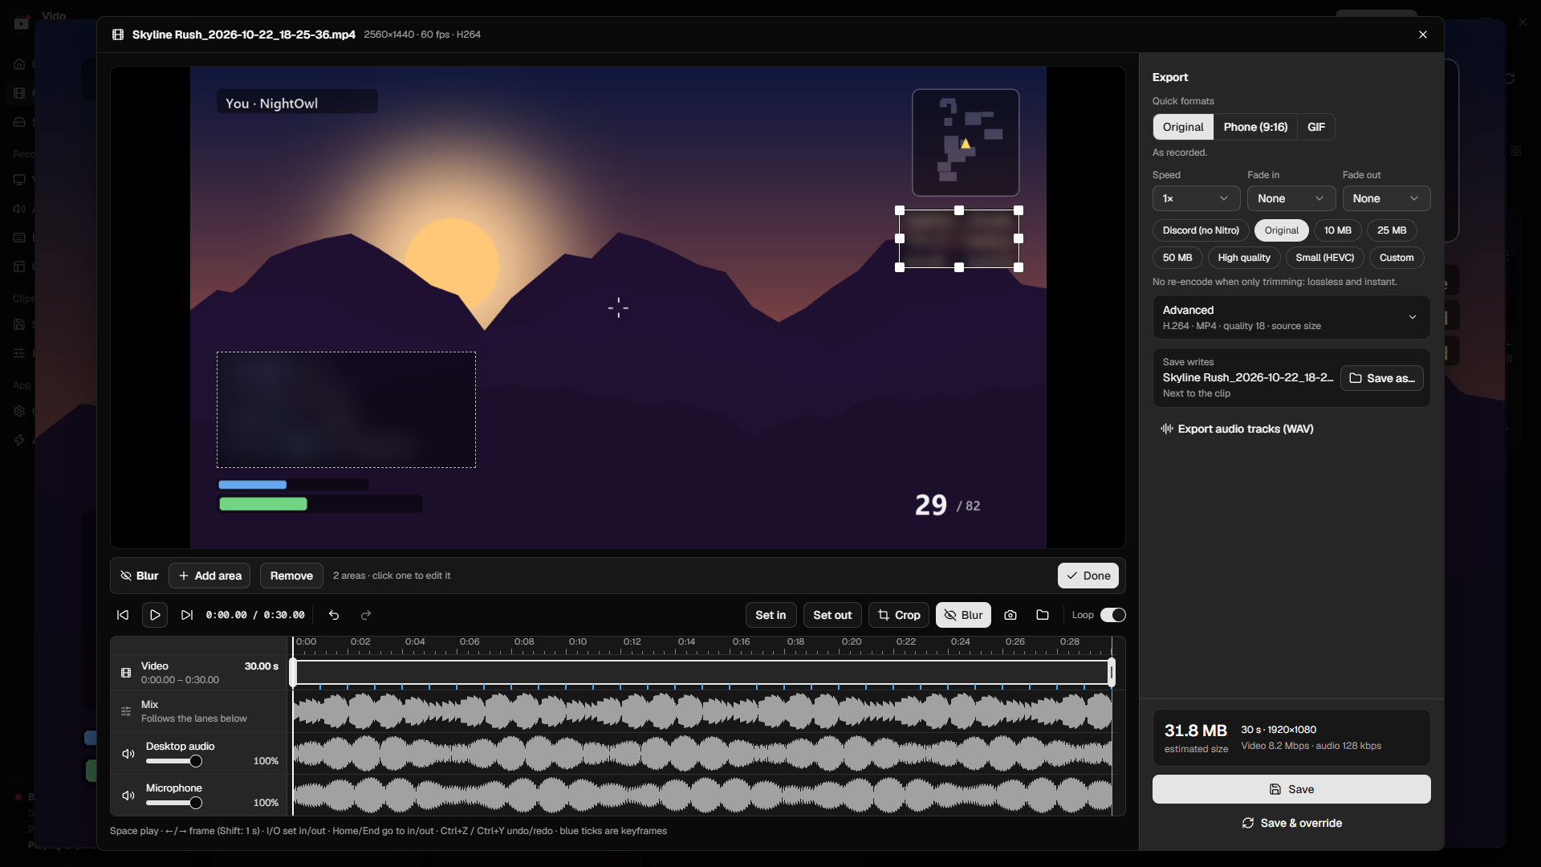Jump to clip start with skip-back icon
The width and height of the screenshot is (1541, 867).
pyautogui.click(x=123, y=615)
